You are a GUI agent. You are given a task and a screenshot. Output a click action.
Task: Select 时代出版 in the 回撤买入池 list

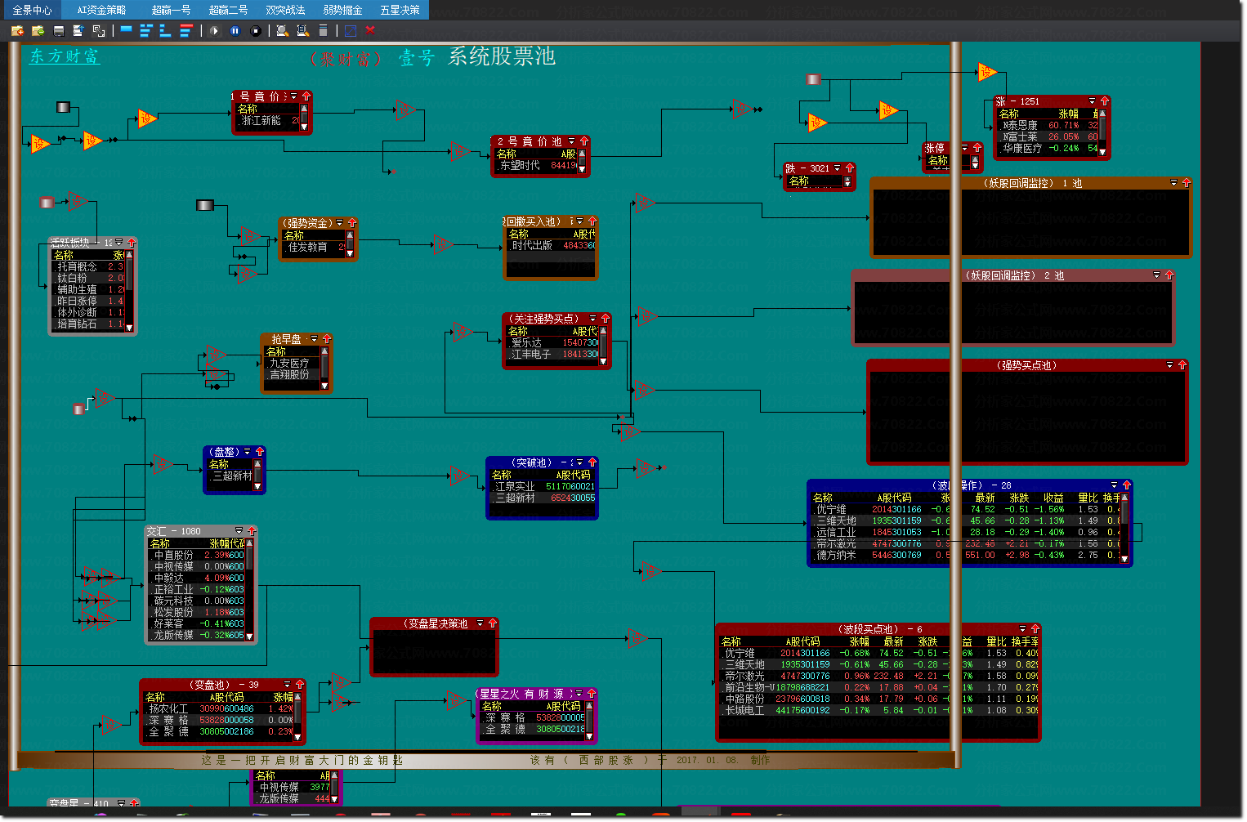(532, 245)
